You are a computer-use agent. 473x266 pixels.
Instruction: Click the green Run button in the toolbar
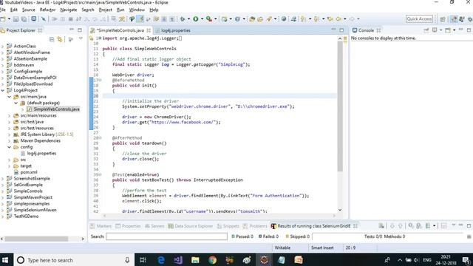click(195, 19)
